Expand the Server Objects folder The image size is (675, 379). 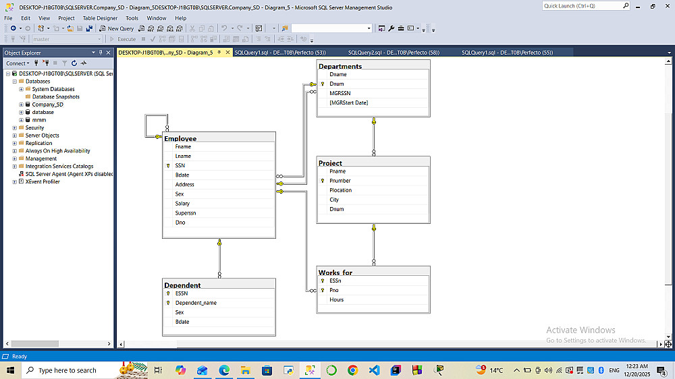point(15,136)
